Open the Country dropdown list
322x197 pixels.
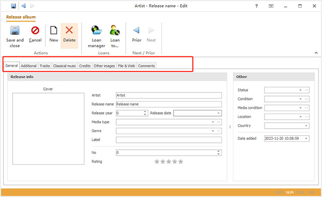coord(306,126)
